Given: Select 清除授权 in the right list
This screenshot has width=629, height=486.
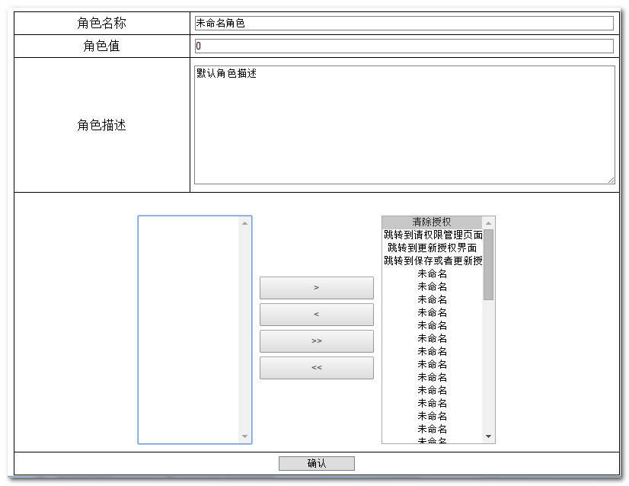Looking at the screenshot, I should [x=432, y=222].
